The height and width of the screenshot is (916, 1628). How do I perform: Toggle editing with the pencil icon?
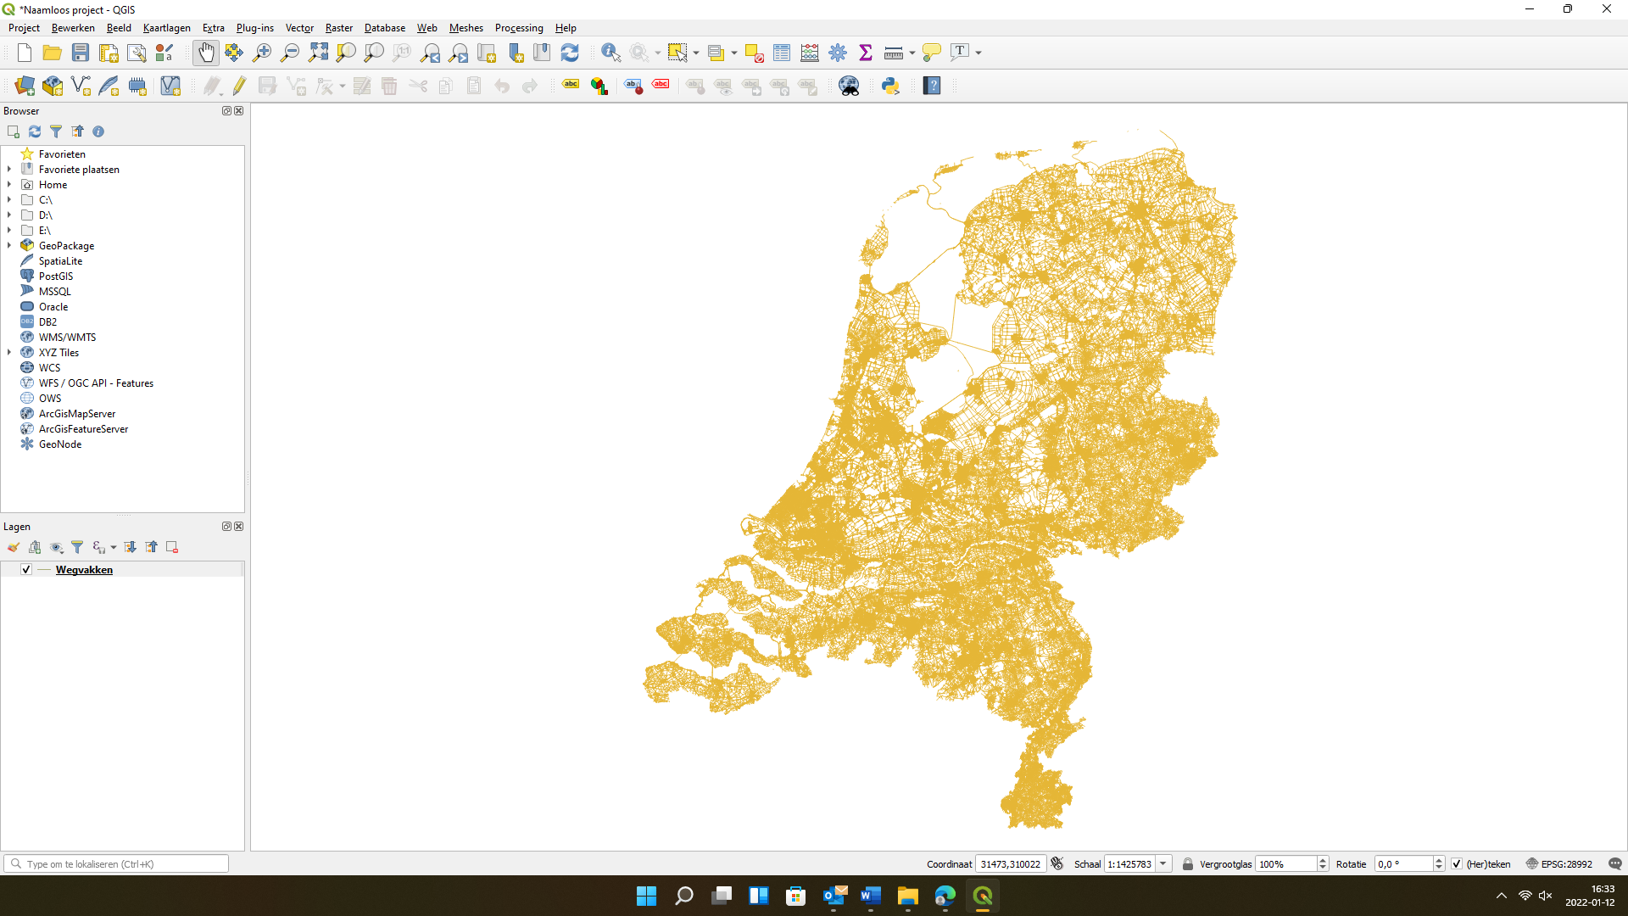[239, 86]
